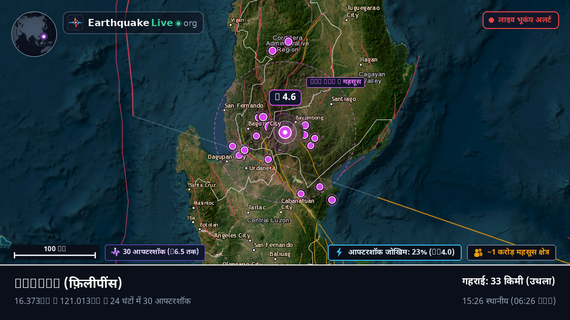Click the "Urdaneta" map label
This screenshot has width=570, height=320.
[262, 168]
